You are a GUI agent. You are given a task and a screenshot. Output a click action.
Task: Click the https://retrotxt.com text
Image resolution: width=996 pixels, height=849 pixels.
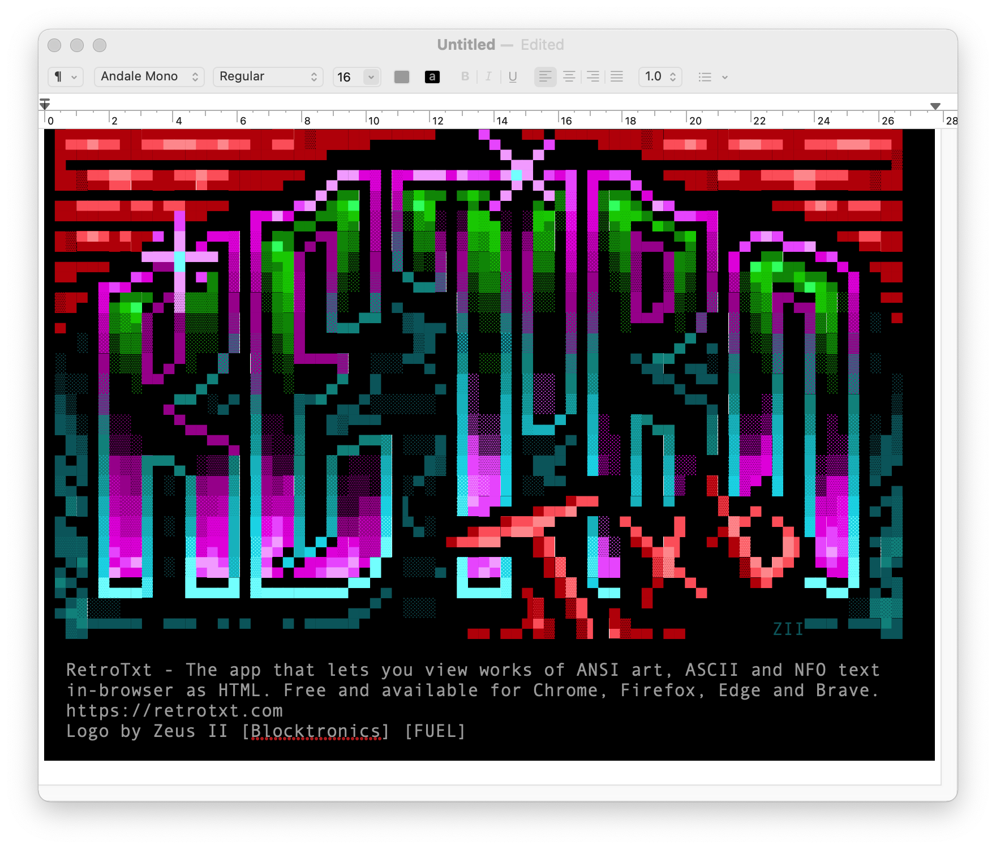[x=174, y=711]
